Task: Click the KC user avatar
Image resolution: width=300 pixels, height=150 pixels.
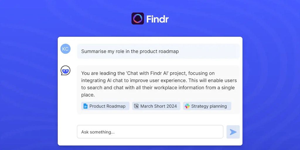Action: click(65, 49)
